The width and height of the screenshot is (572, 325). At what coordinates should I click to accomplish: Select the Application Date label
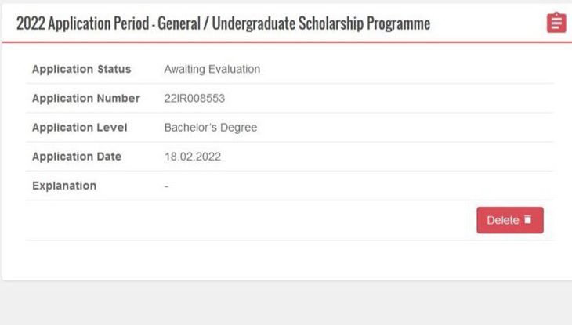click(77, 157)
